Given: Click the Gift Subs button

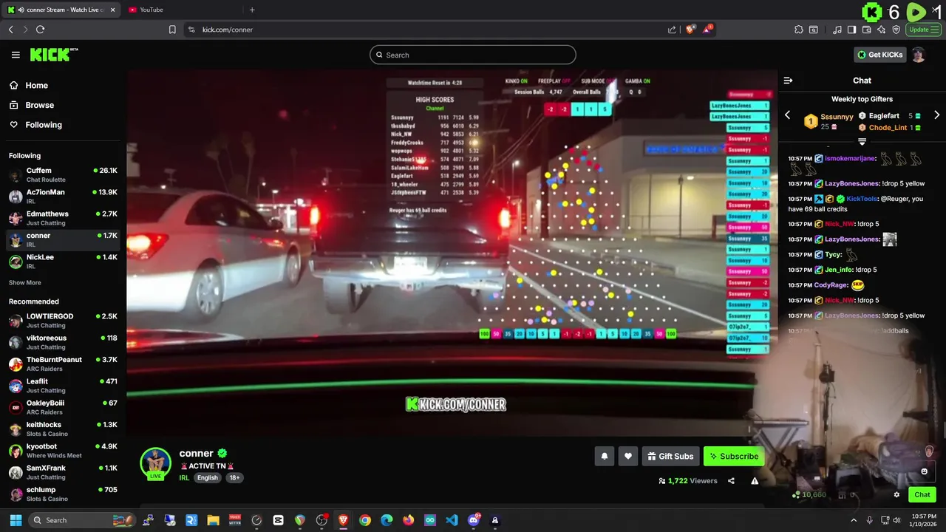Looking at the screenshot, I should [x=670, y=457].
